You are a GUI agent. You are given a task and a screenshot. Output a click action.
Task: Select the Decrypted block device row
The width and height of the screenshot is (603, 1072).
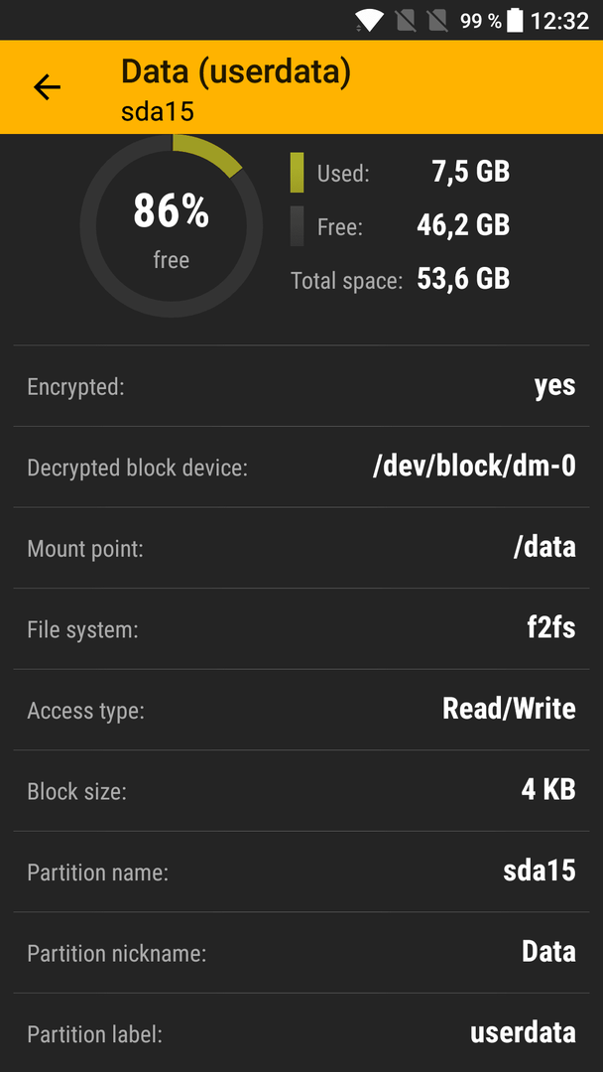pyautogui.click(x=301, y=467)
